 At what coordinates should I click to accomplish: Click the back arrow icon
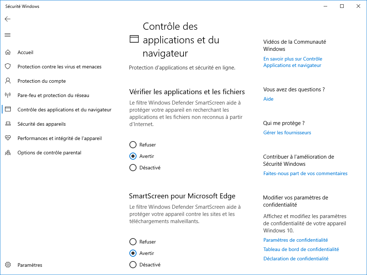point(8,19)
